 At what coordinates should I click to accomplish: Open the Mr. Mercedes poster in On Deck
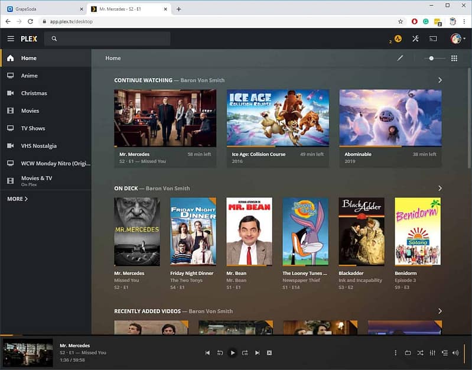tap(137, 232)
